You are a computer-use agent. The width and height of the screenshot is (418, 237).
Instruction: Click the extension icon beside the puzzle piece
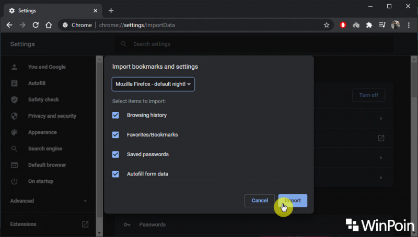(x=356, y=25)
